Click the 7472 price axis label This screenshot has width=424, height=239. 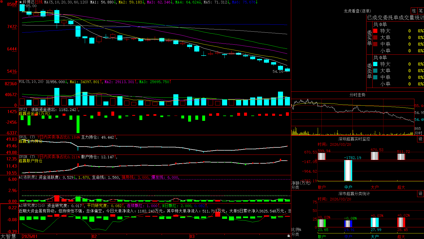pyautogui.click(x=12, y=27)
